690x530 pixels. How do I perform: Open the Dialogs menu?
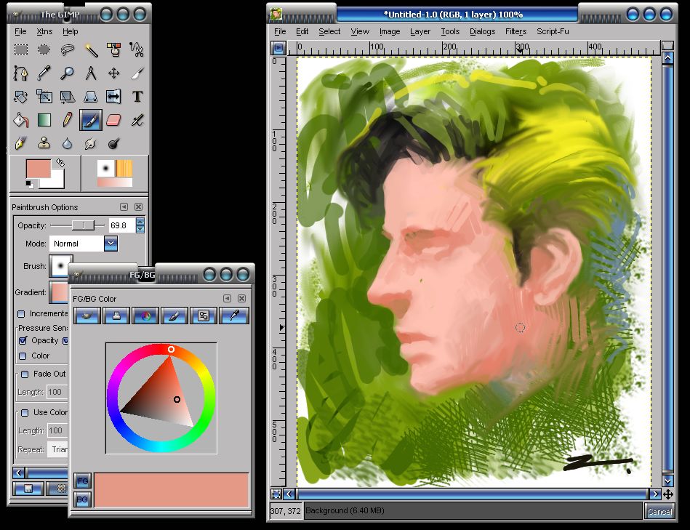pos(482,31)
